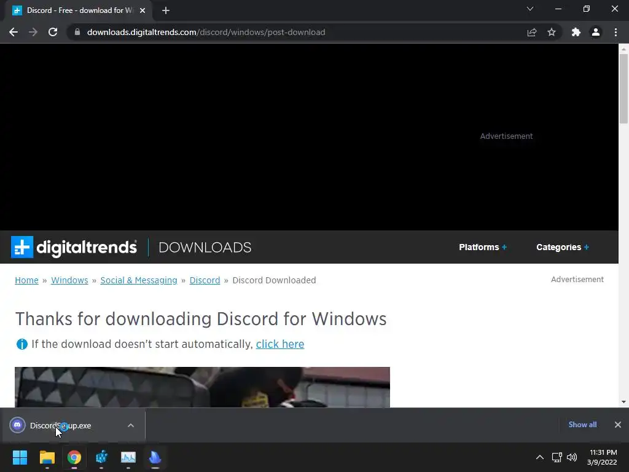629x472 pixels.
Task: Open the Windows Start menu
Action: tap(20, 457)
